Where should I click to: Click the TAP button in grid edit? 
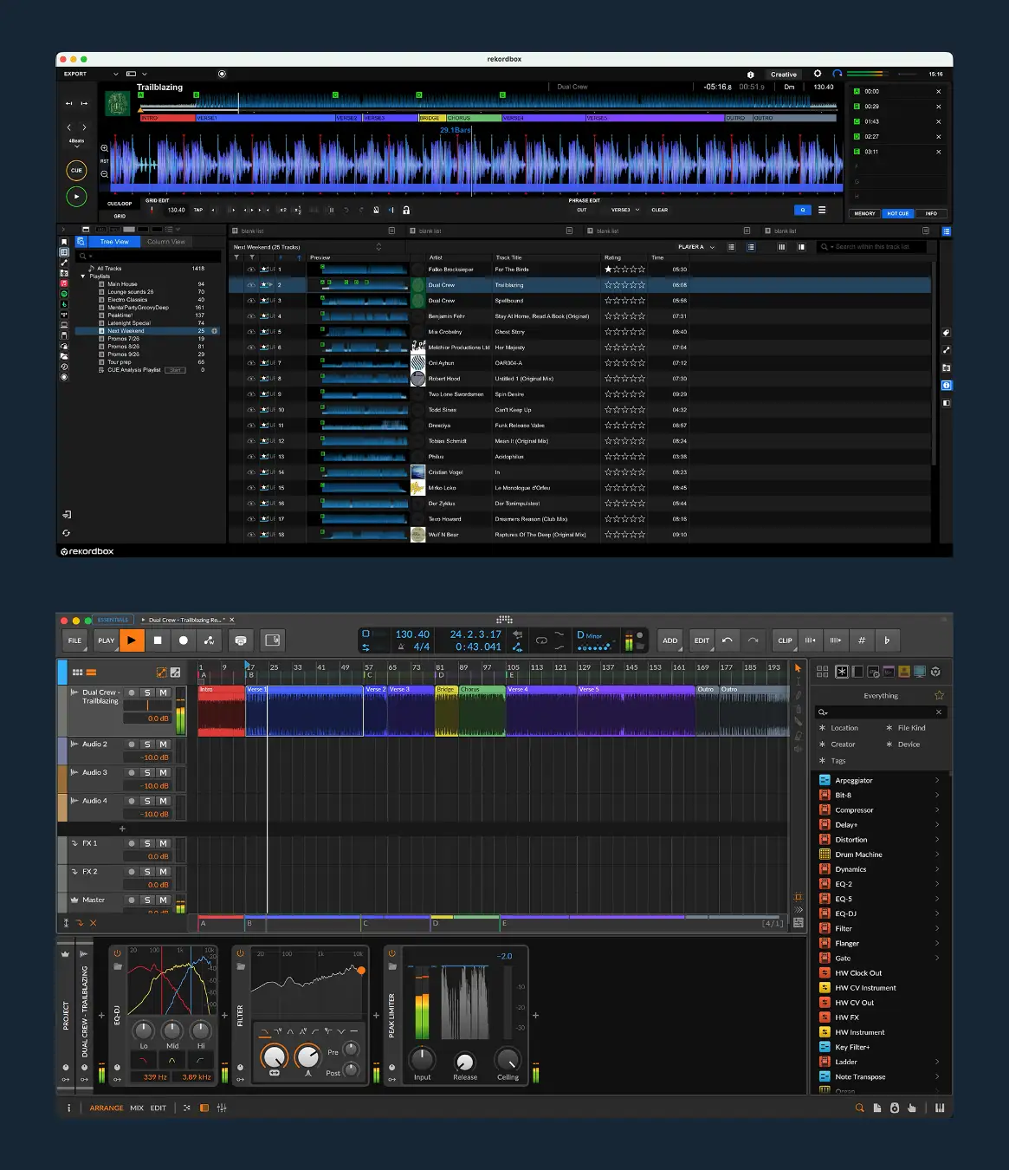(198, 210)
